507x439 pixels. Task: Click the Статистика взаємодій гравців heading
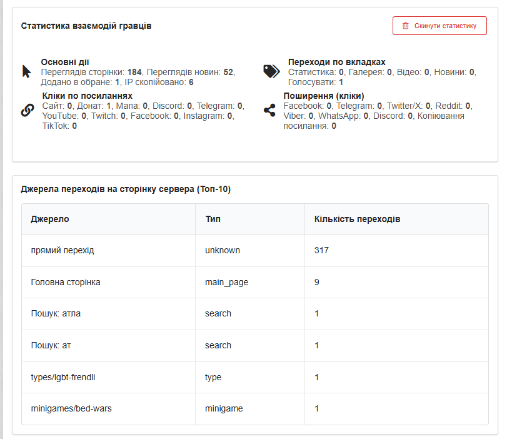tap(86, 26)
